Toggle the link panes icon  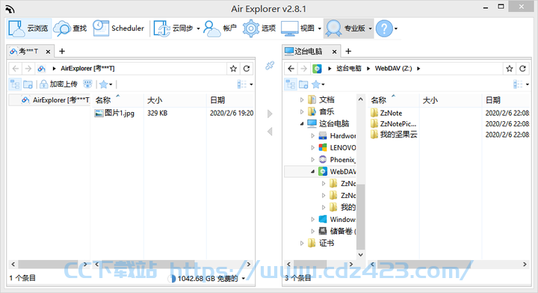(x=270, y=66)
